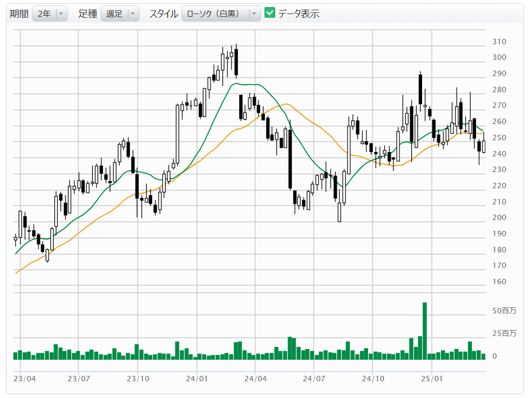The image size is (530, 398).
Task: Click the 24/07 date axis label
Action: click(314, 379)
